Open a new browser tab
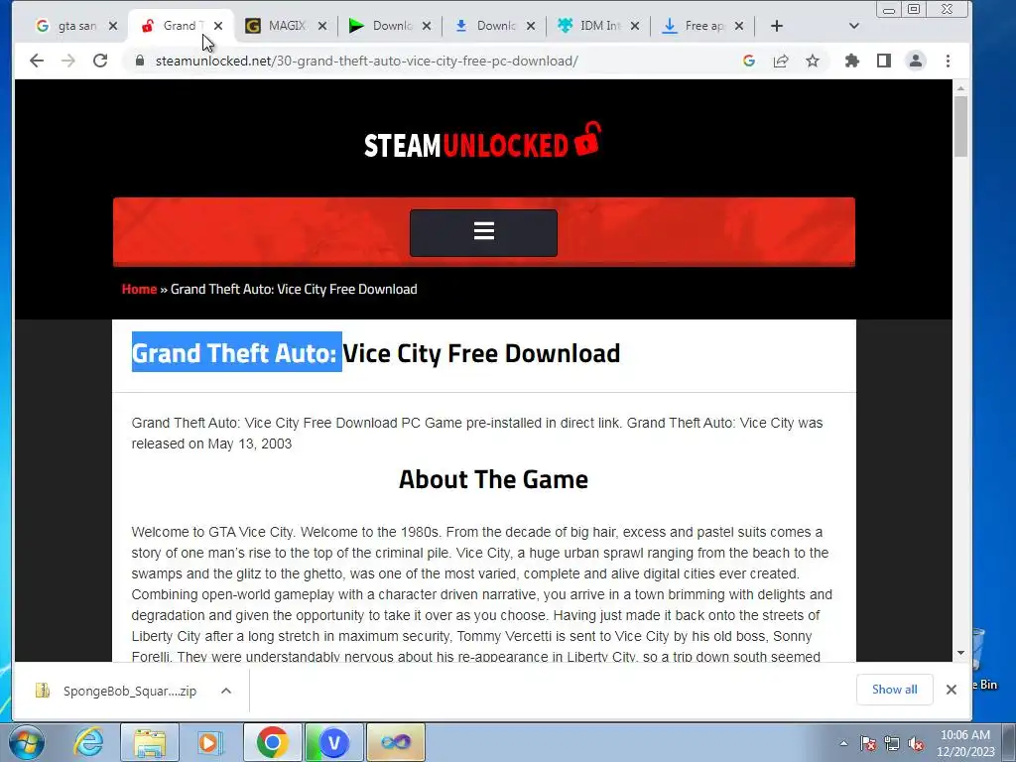The height and width of the screenshot is (762, 1016). pos(777,26)
